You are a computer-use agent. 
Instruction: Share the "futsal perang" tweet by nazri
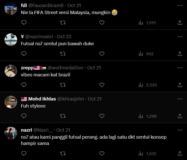click(x=180, y=153)
